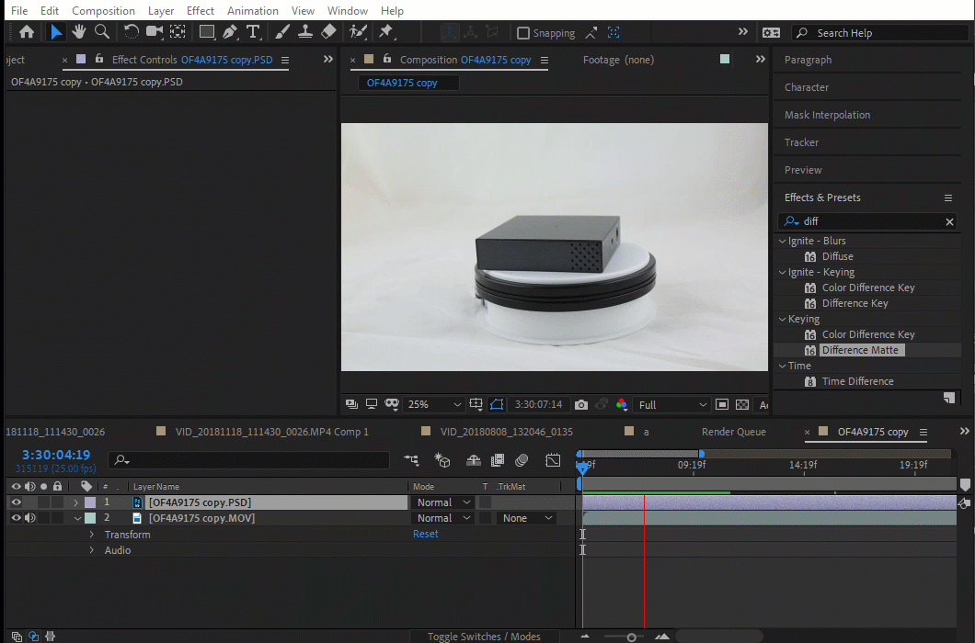The height and width of the screenshot is (643, 975).
Task: Switch to the Render Queue tab
Action: (x=733, y=432)
